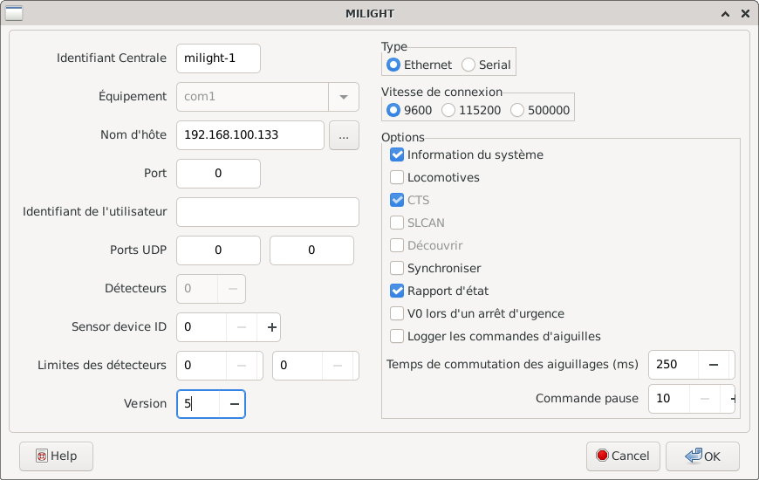
Task: Increase Sensor device ID with plus button
Action: pyautogui.click(x=271, y=327)
